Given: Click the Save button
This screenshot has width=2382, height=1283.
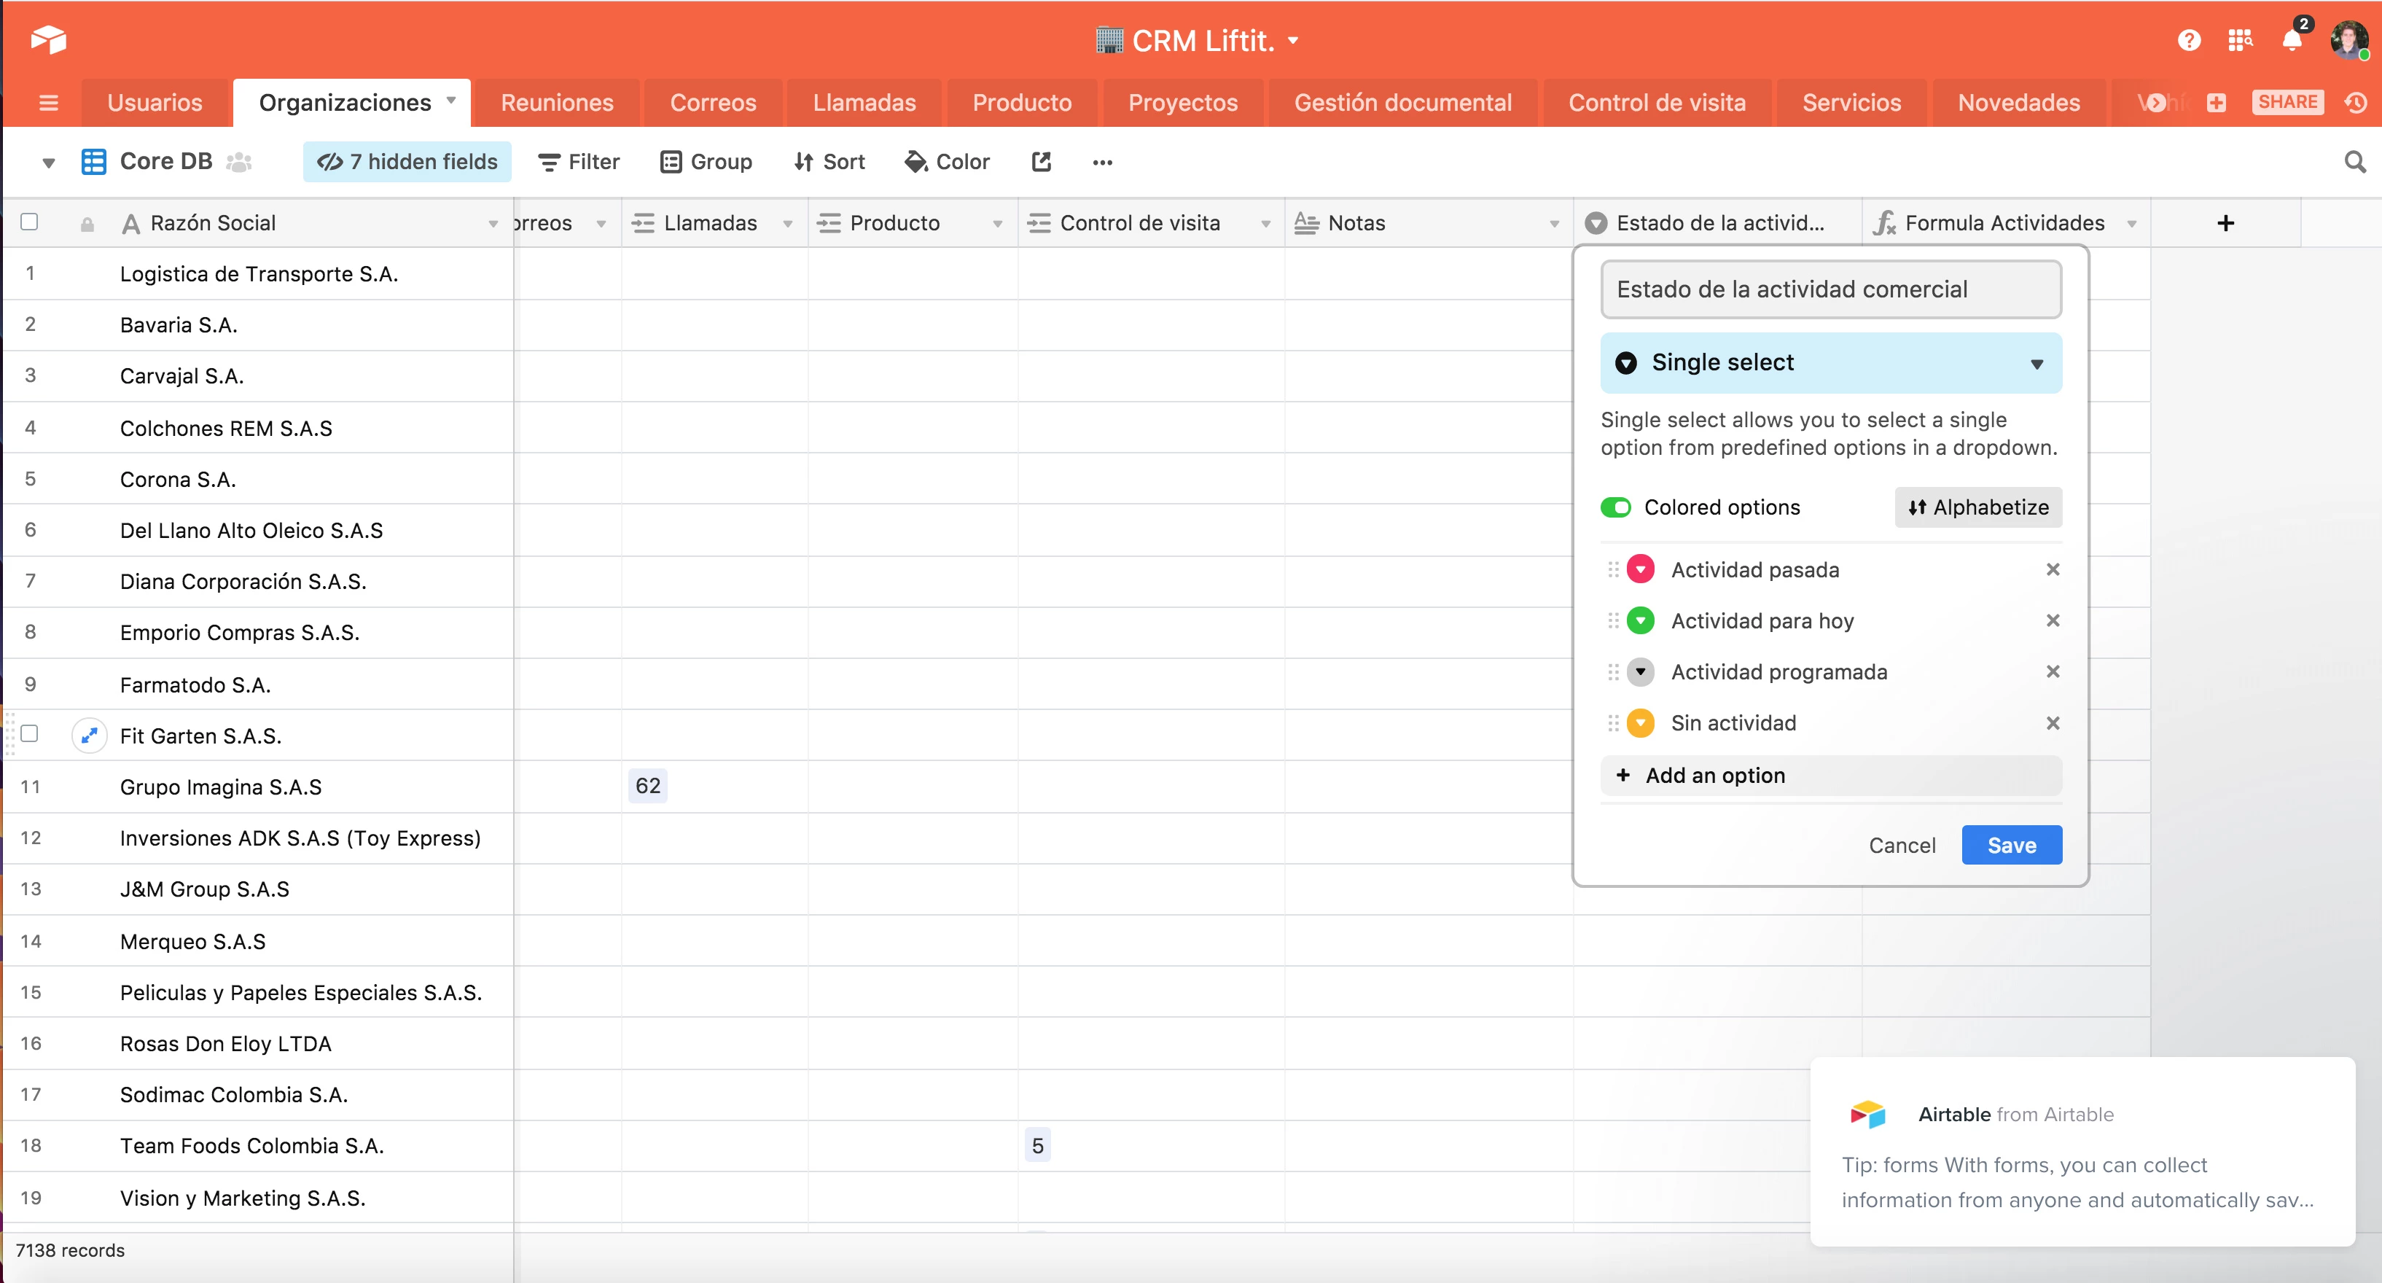Looking at the screenshot, I should [x=2011, y=845].
